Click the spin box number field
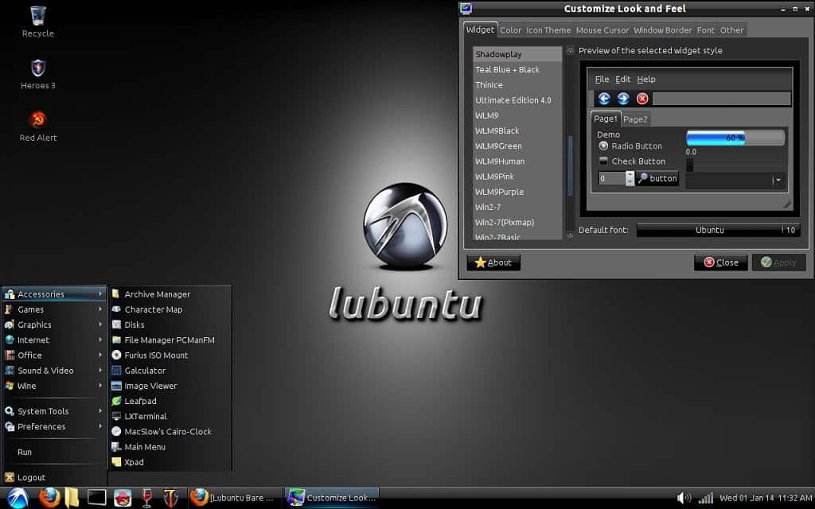Screen dimensions: 815x509 (611, 178)
